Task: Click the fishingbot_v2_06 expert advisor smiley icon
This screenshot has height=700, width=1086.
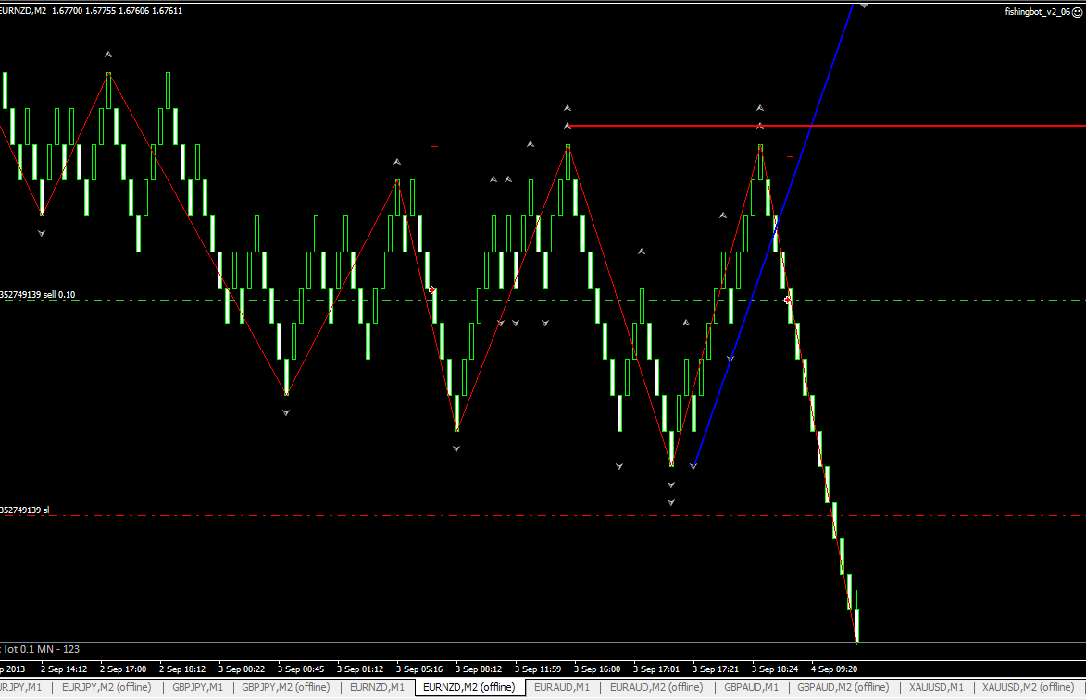Action: tap(1077, 12)
